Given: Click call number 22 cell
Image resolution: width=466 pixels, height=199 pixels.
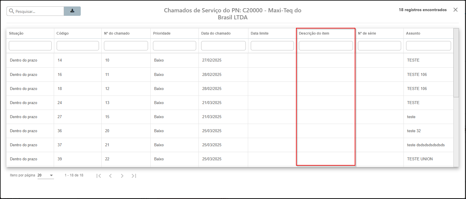Looking at the screenshot, I should [x=107, y=159].
